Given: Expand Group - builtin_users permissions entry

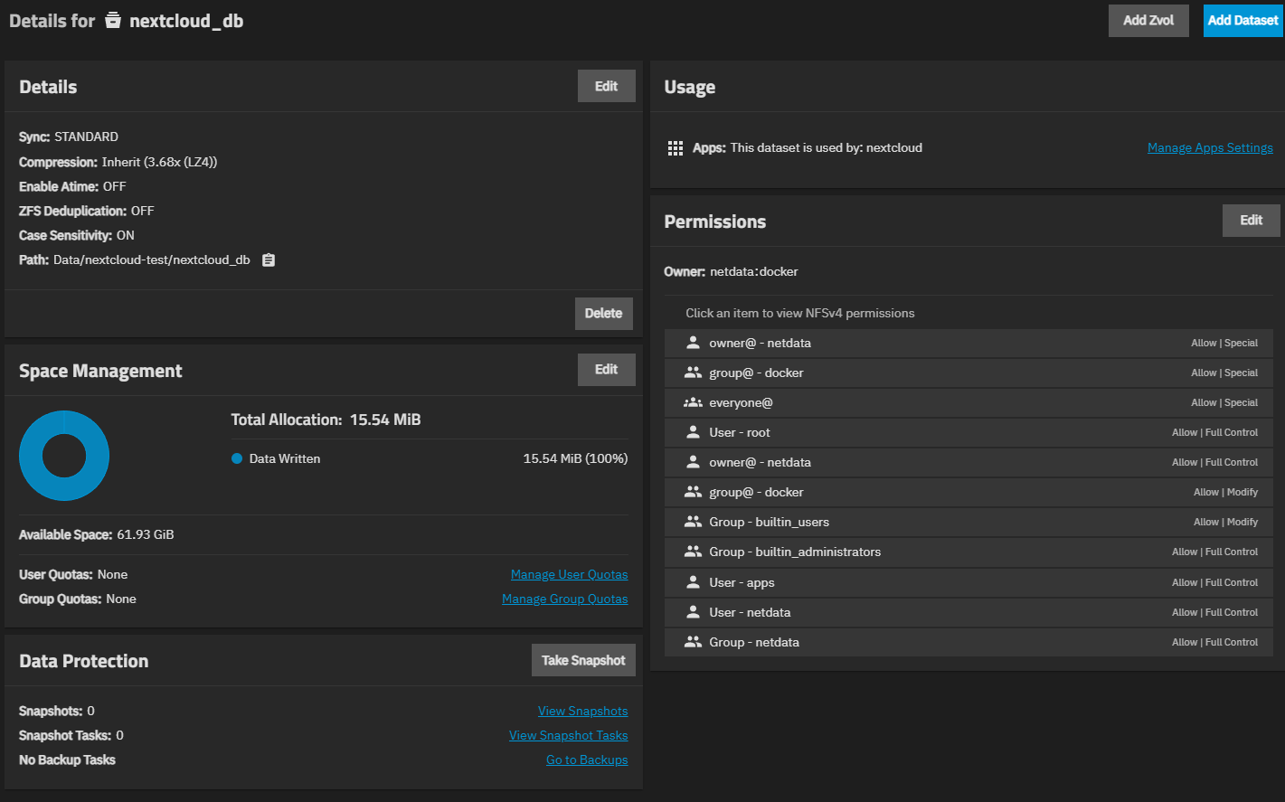Looking at the screenshot, I should [968, 522].
